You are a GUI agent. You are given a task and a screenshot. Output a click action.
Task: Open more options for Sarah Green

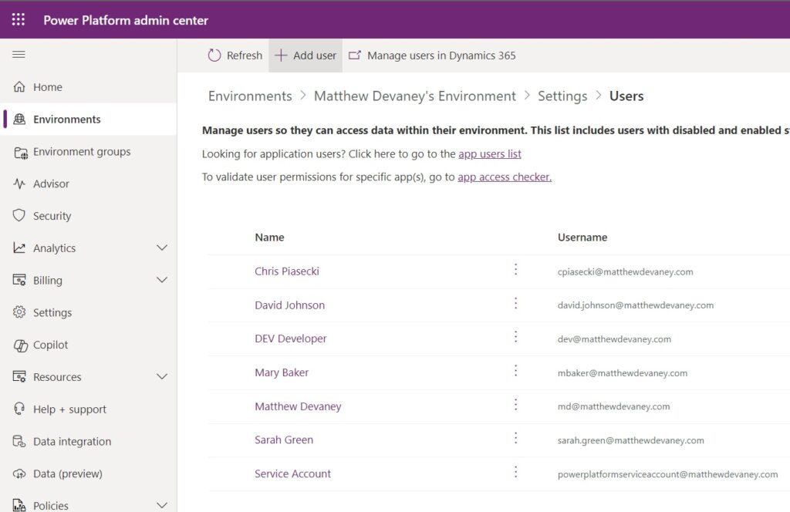[515, 439]
